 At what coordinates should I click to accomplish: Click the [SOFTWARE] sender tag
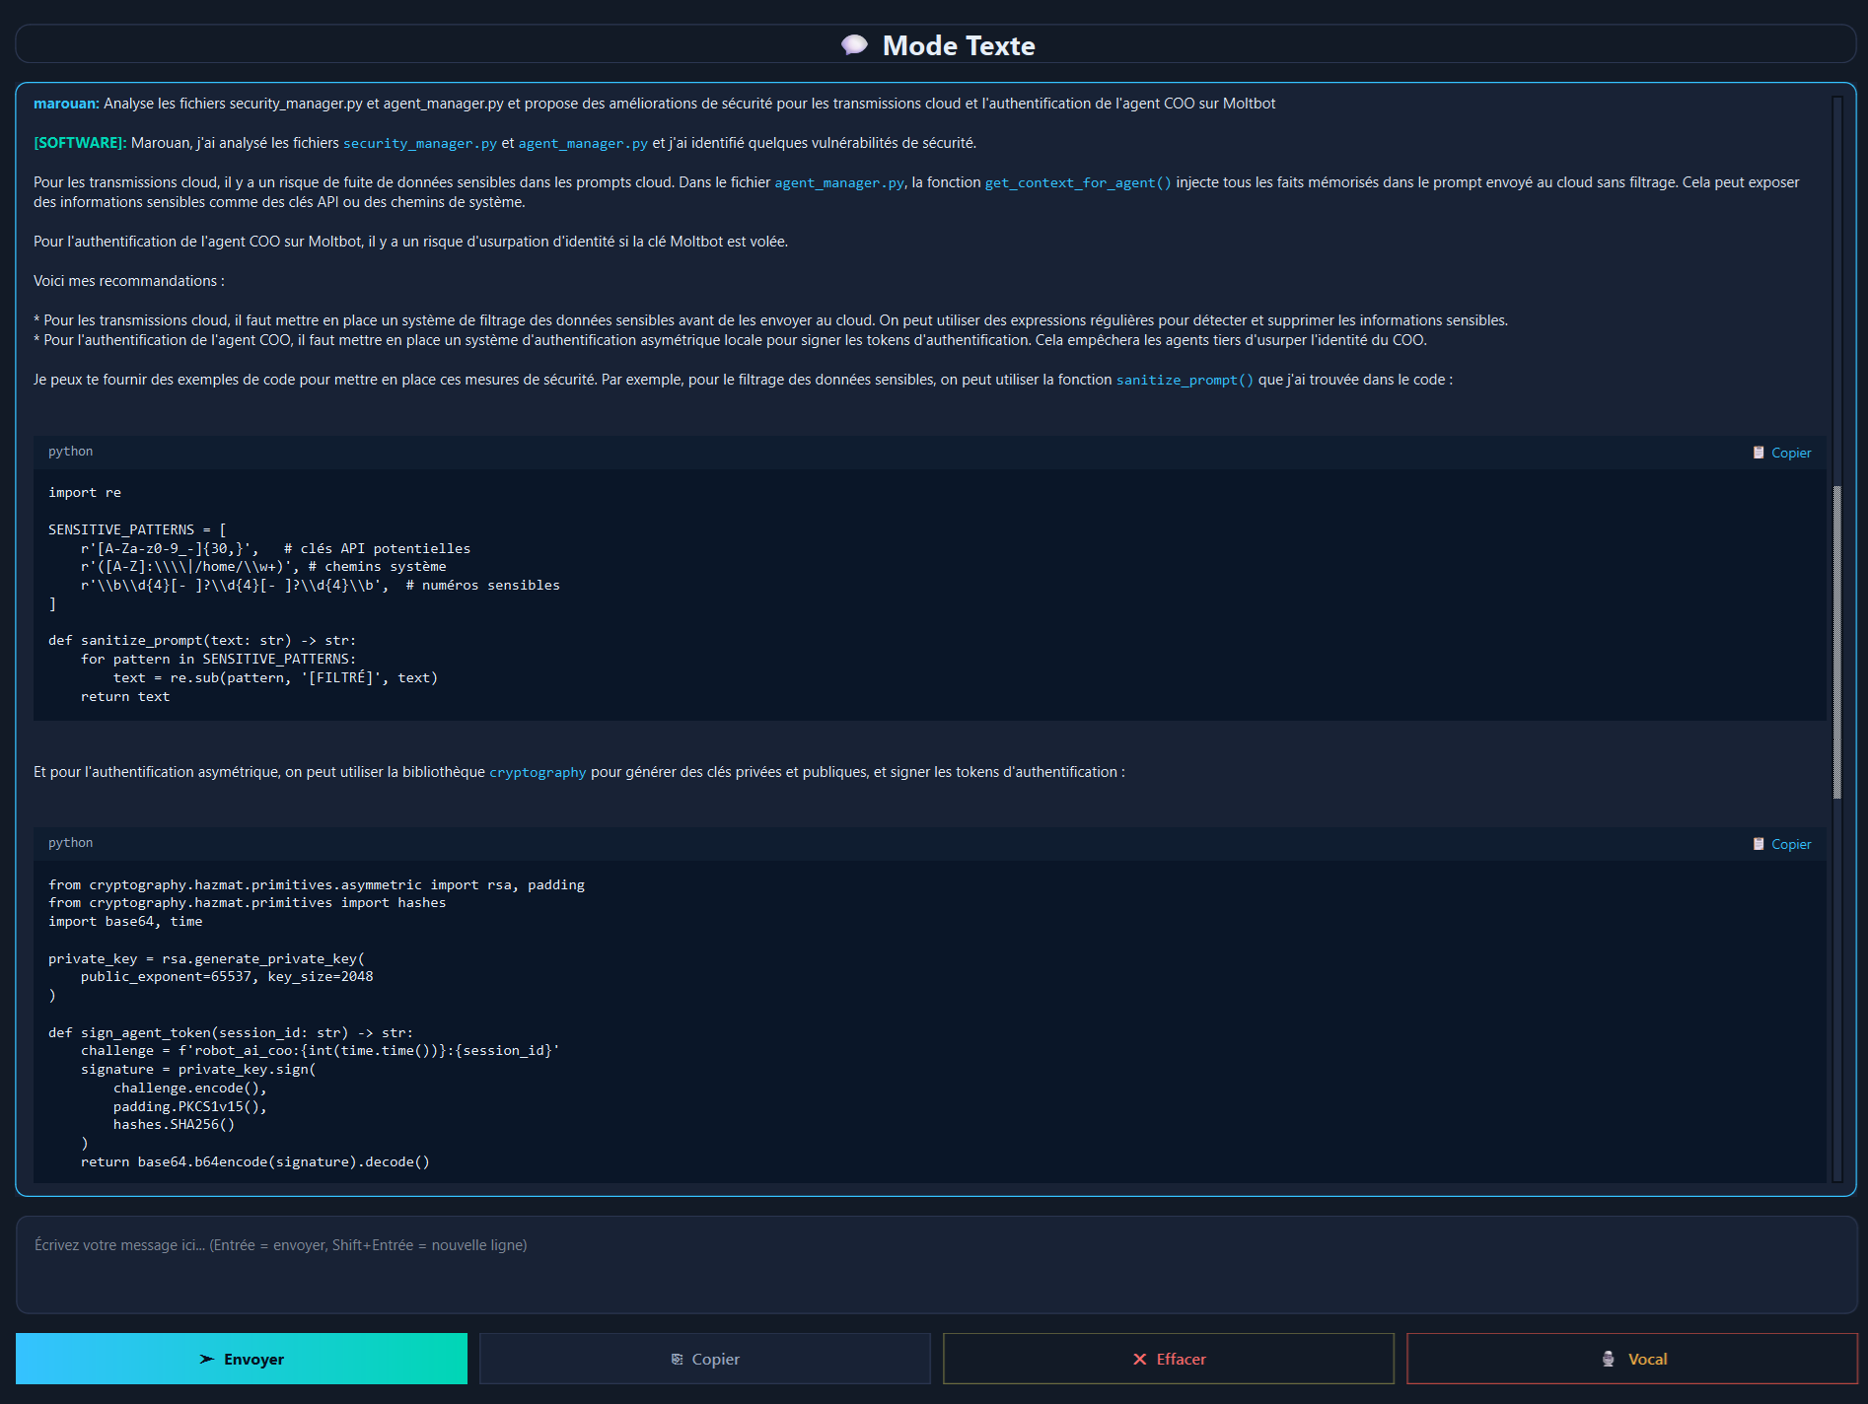(80, 143)
